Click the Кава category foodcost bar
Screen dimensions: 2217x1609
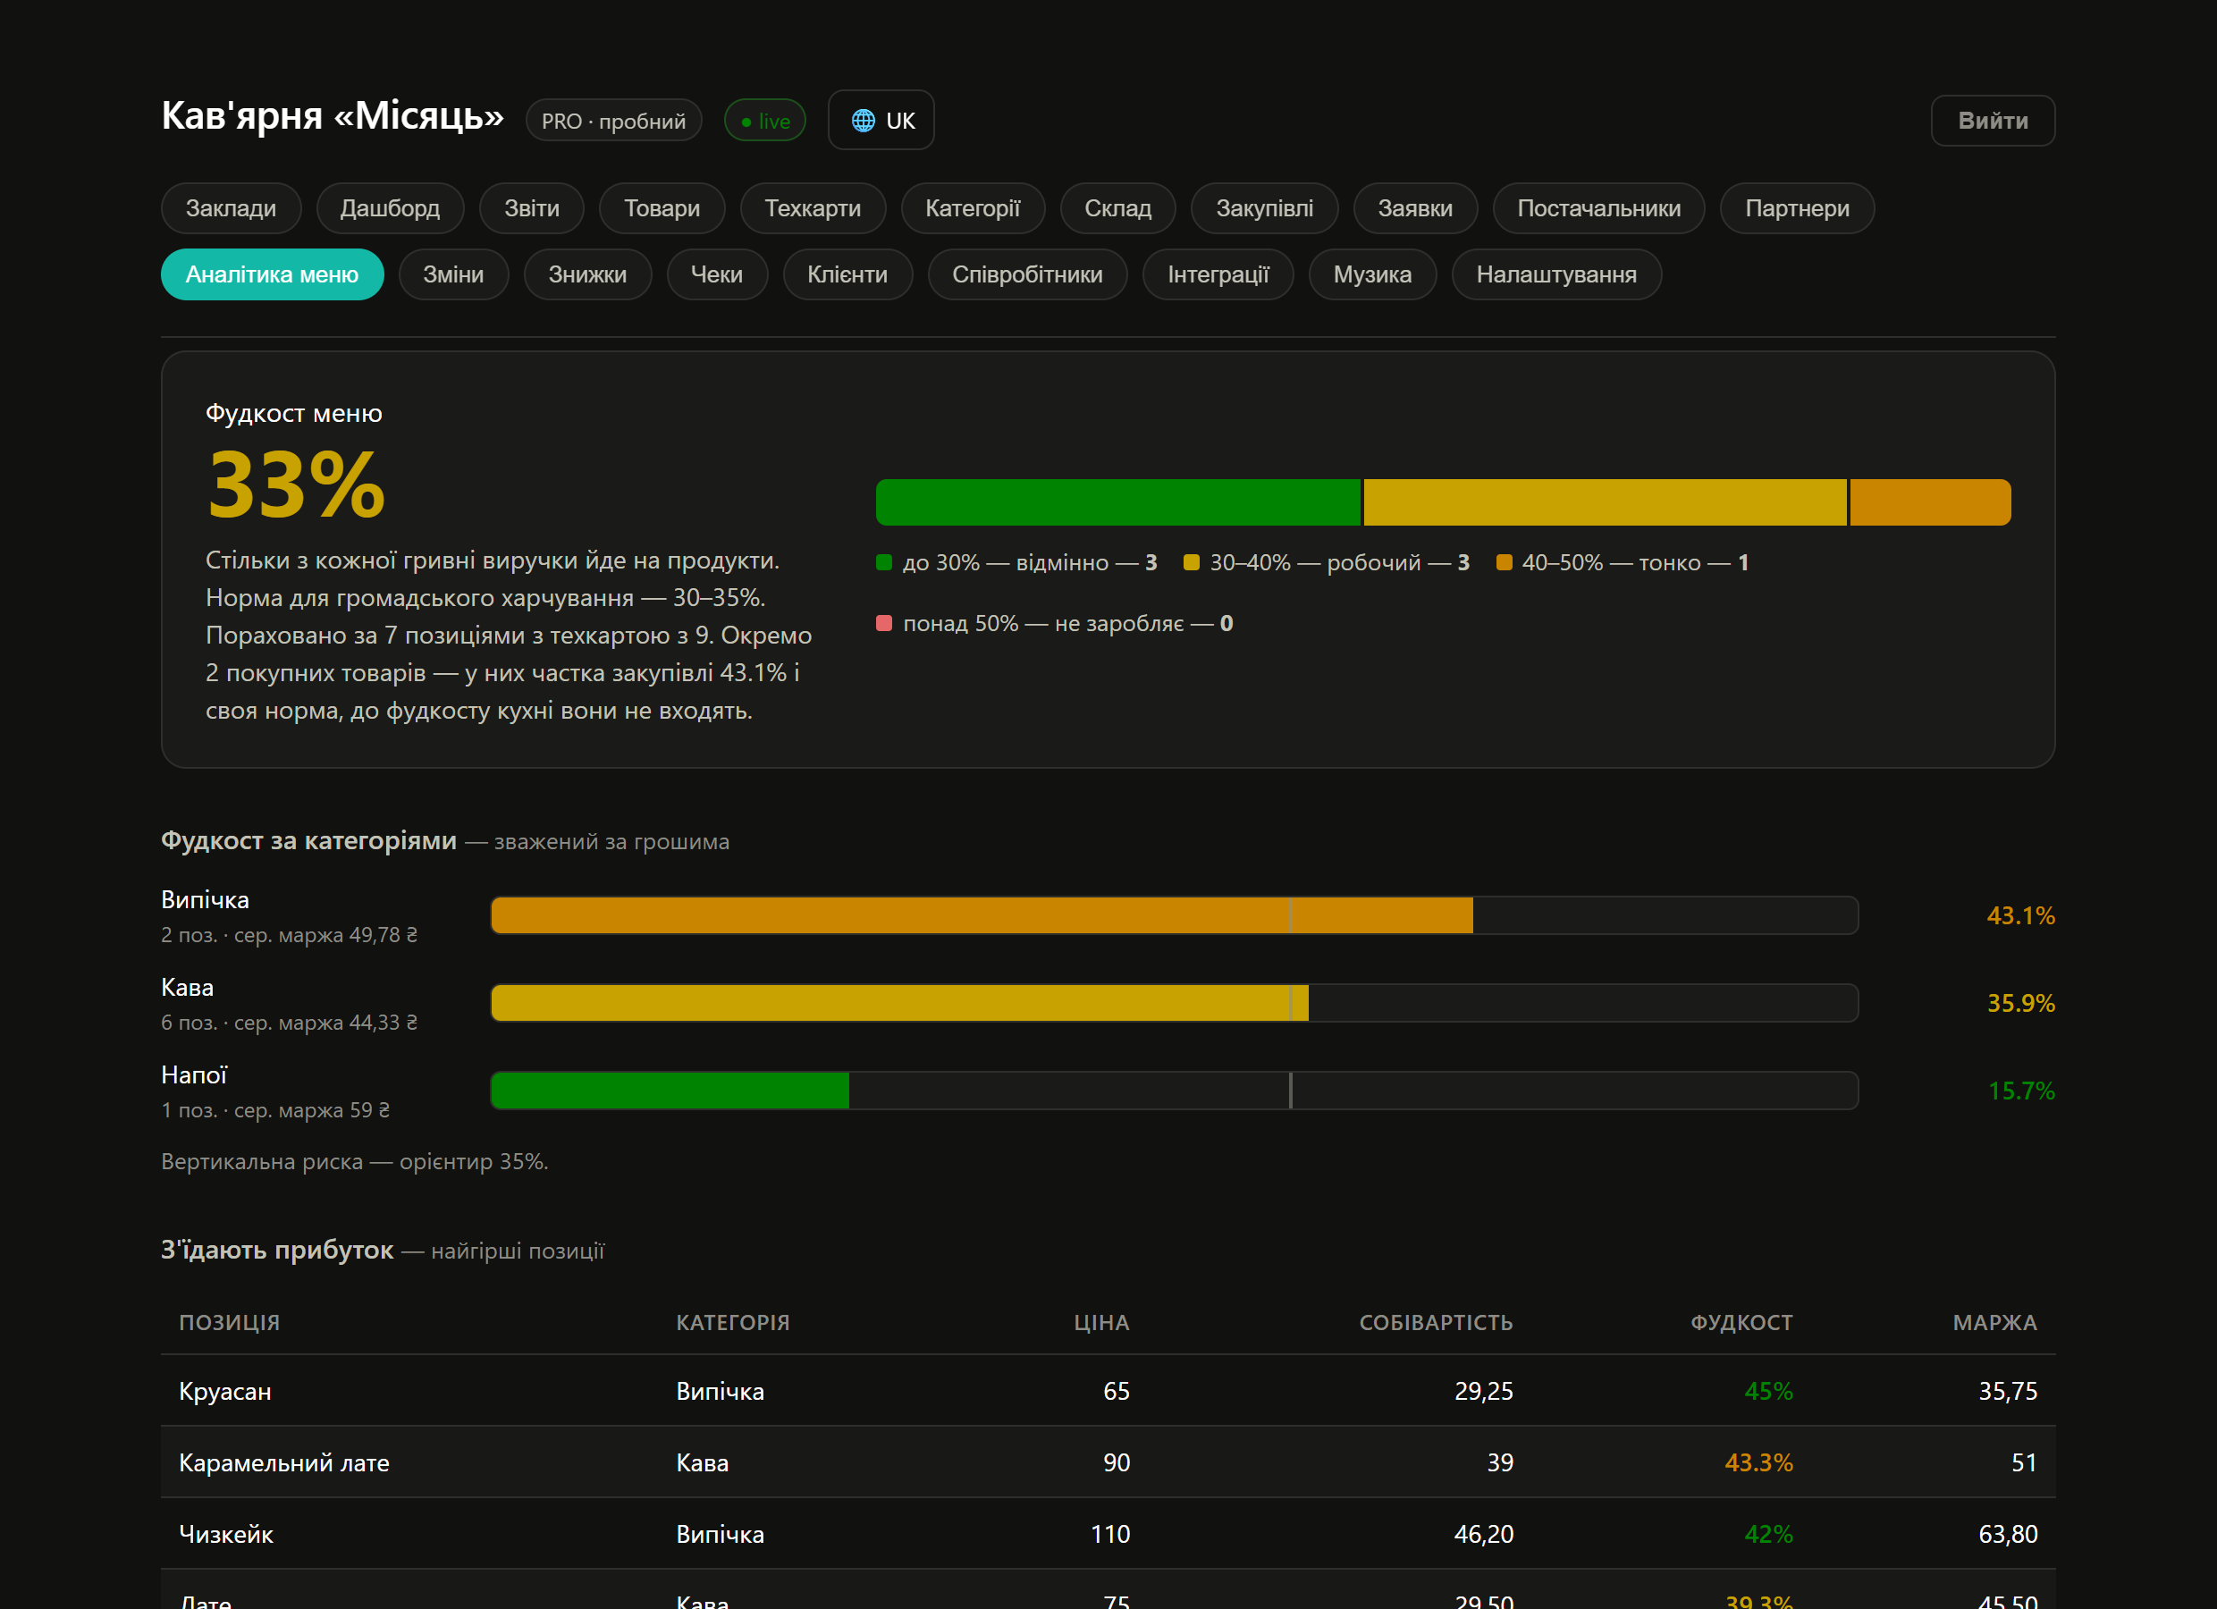(x=1174, y=1003)
